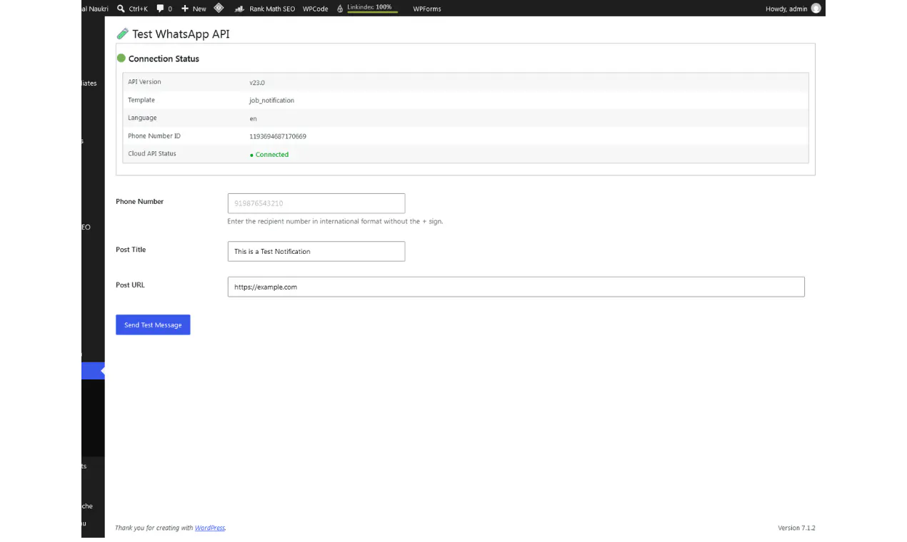Click the 'Post Title' field label
907x542 pixels.
click(131, 250)
